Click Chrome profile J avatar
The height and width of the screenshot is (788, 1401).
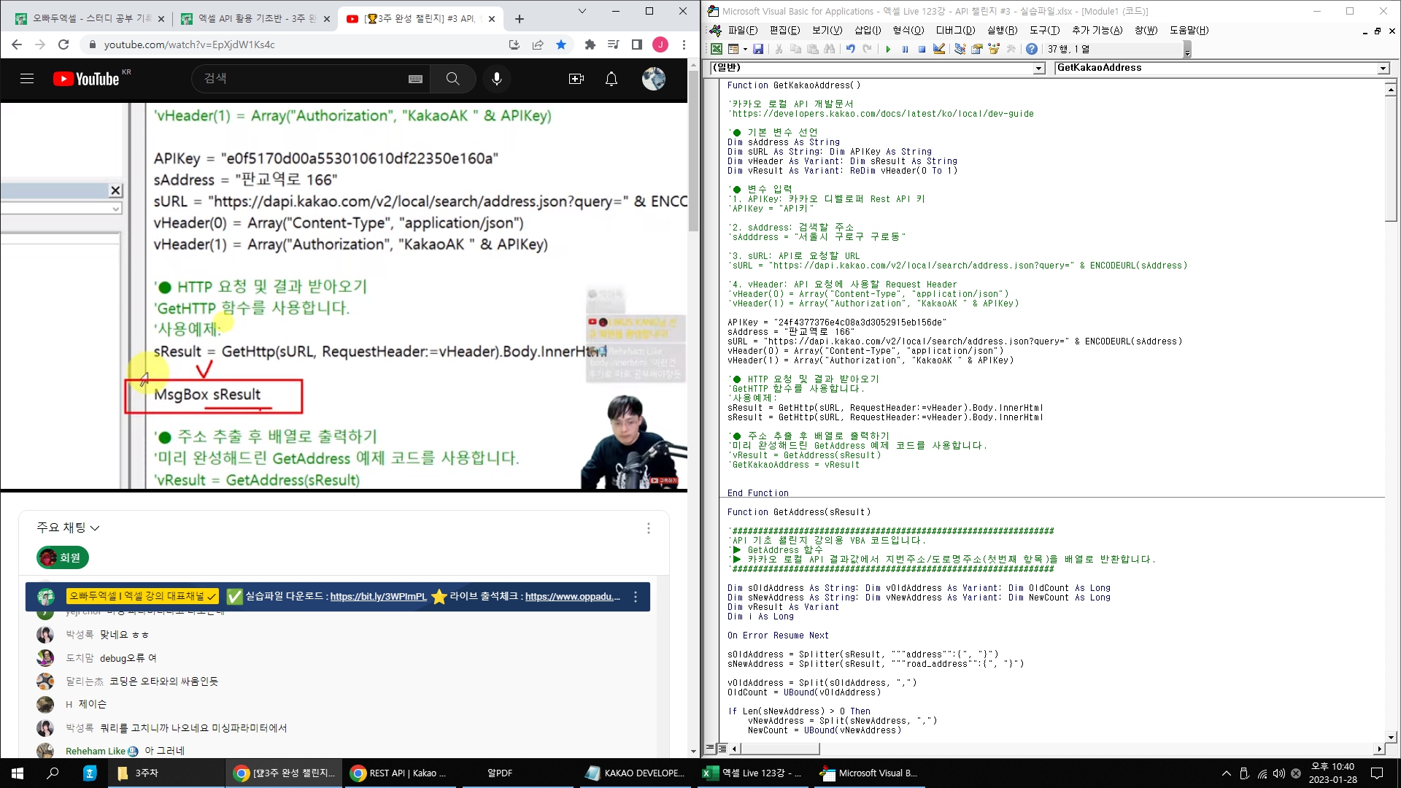(x=660, y=45)
